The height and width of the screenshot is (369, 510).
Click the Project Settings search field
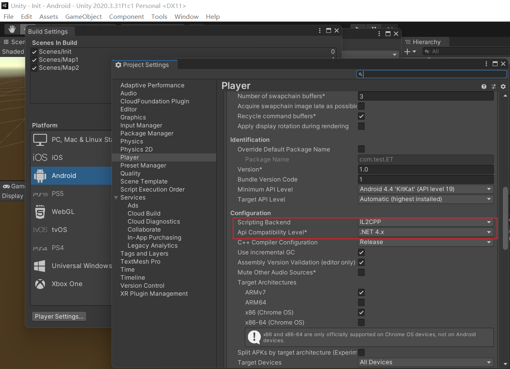(x=431, y=74)
